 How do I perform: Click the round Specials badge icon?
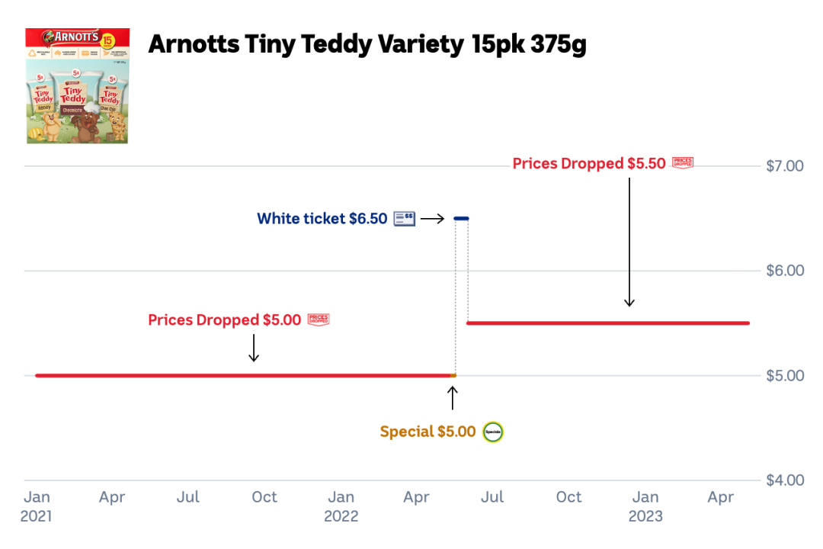[493, 432]
